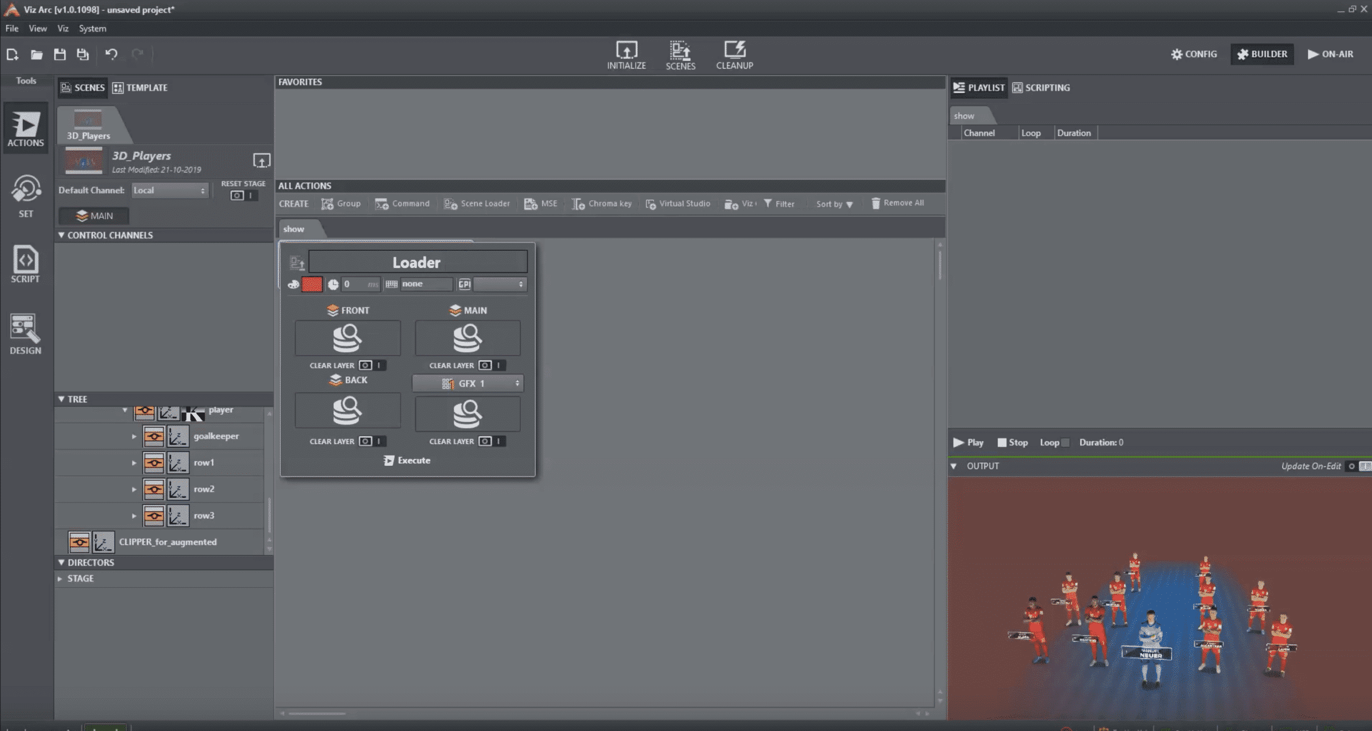Click the Execute button in the Loader
The width and height of the screenshot is (1372, 731).
[407, 460]
